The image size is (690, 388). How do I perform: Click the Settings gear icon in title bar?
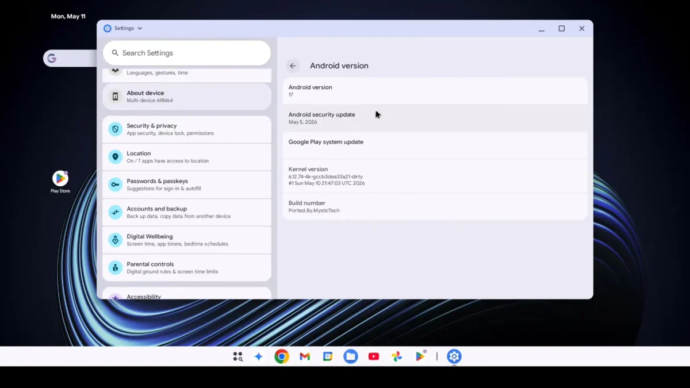pyautogui.click(x=107, y=28)
